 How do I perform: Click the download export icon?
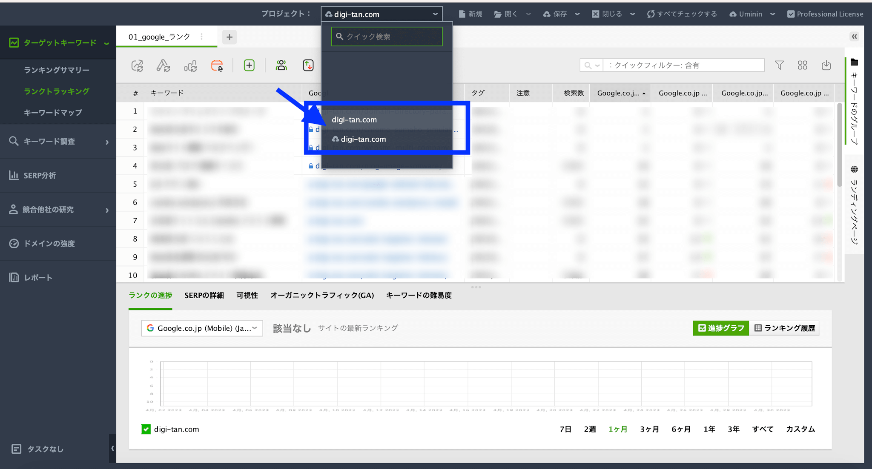[826, 65]
